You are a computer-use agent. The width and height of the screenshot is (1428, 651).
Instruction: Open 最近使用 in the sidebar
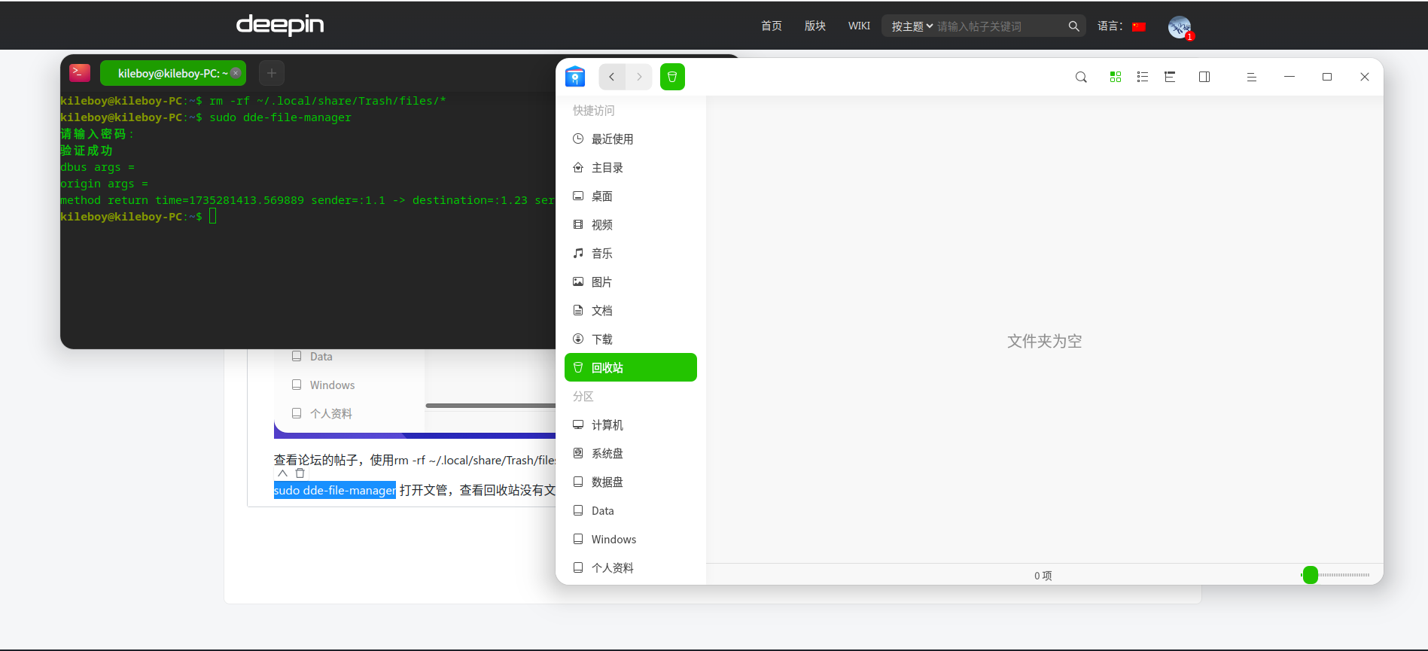[631, 138]
